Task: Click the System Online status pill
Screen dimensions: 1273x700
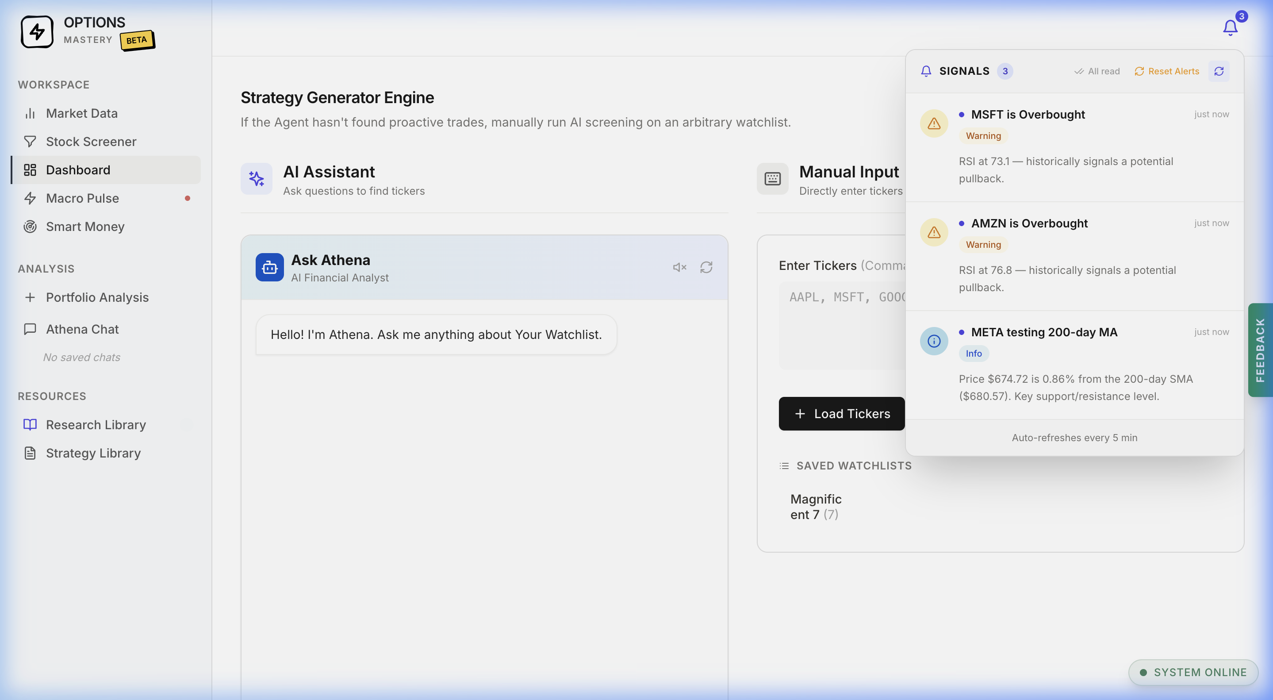Action: pos(1193,672)
